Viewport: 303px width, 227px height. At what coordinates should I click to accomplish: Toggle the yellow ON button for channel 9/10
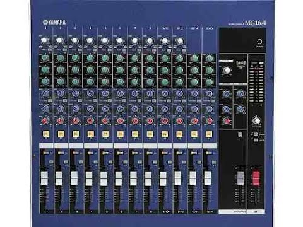[165, 134]
